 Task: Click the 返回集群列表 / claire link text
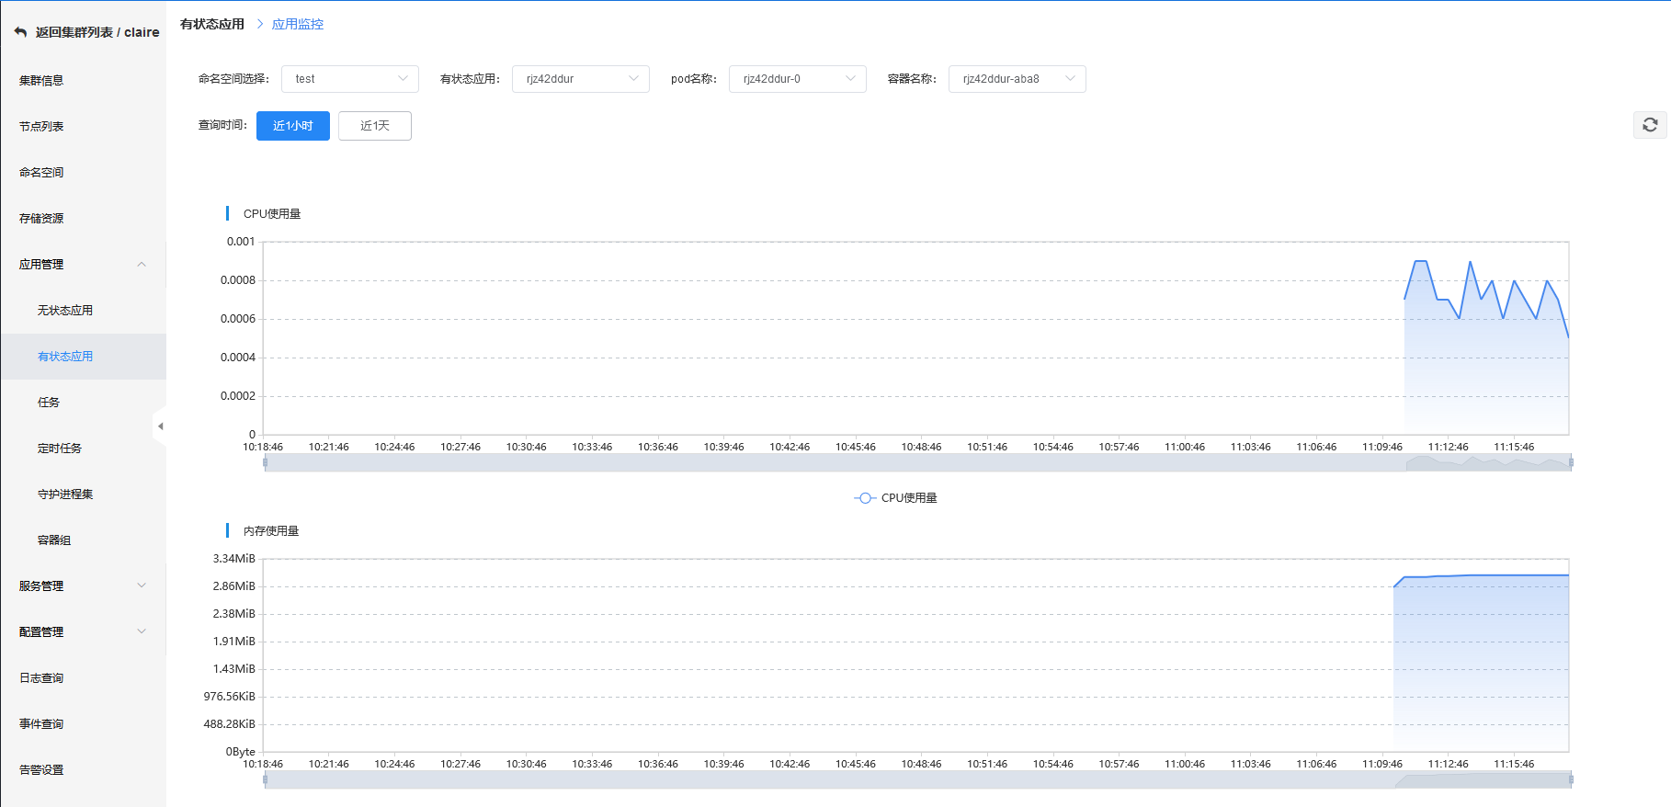point(97,32)
